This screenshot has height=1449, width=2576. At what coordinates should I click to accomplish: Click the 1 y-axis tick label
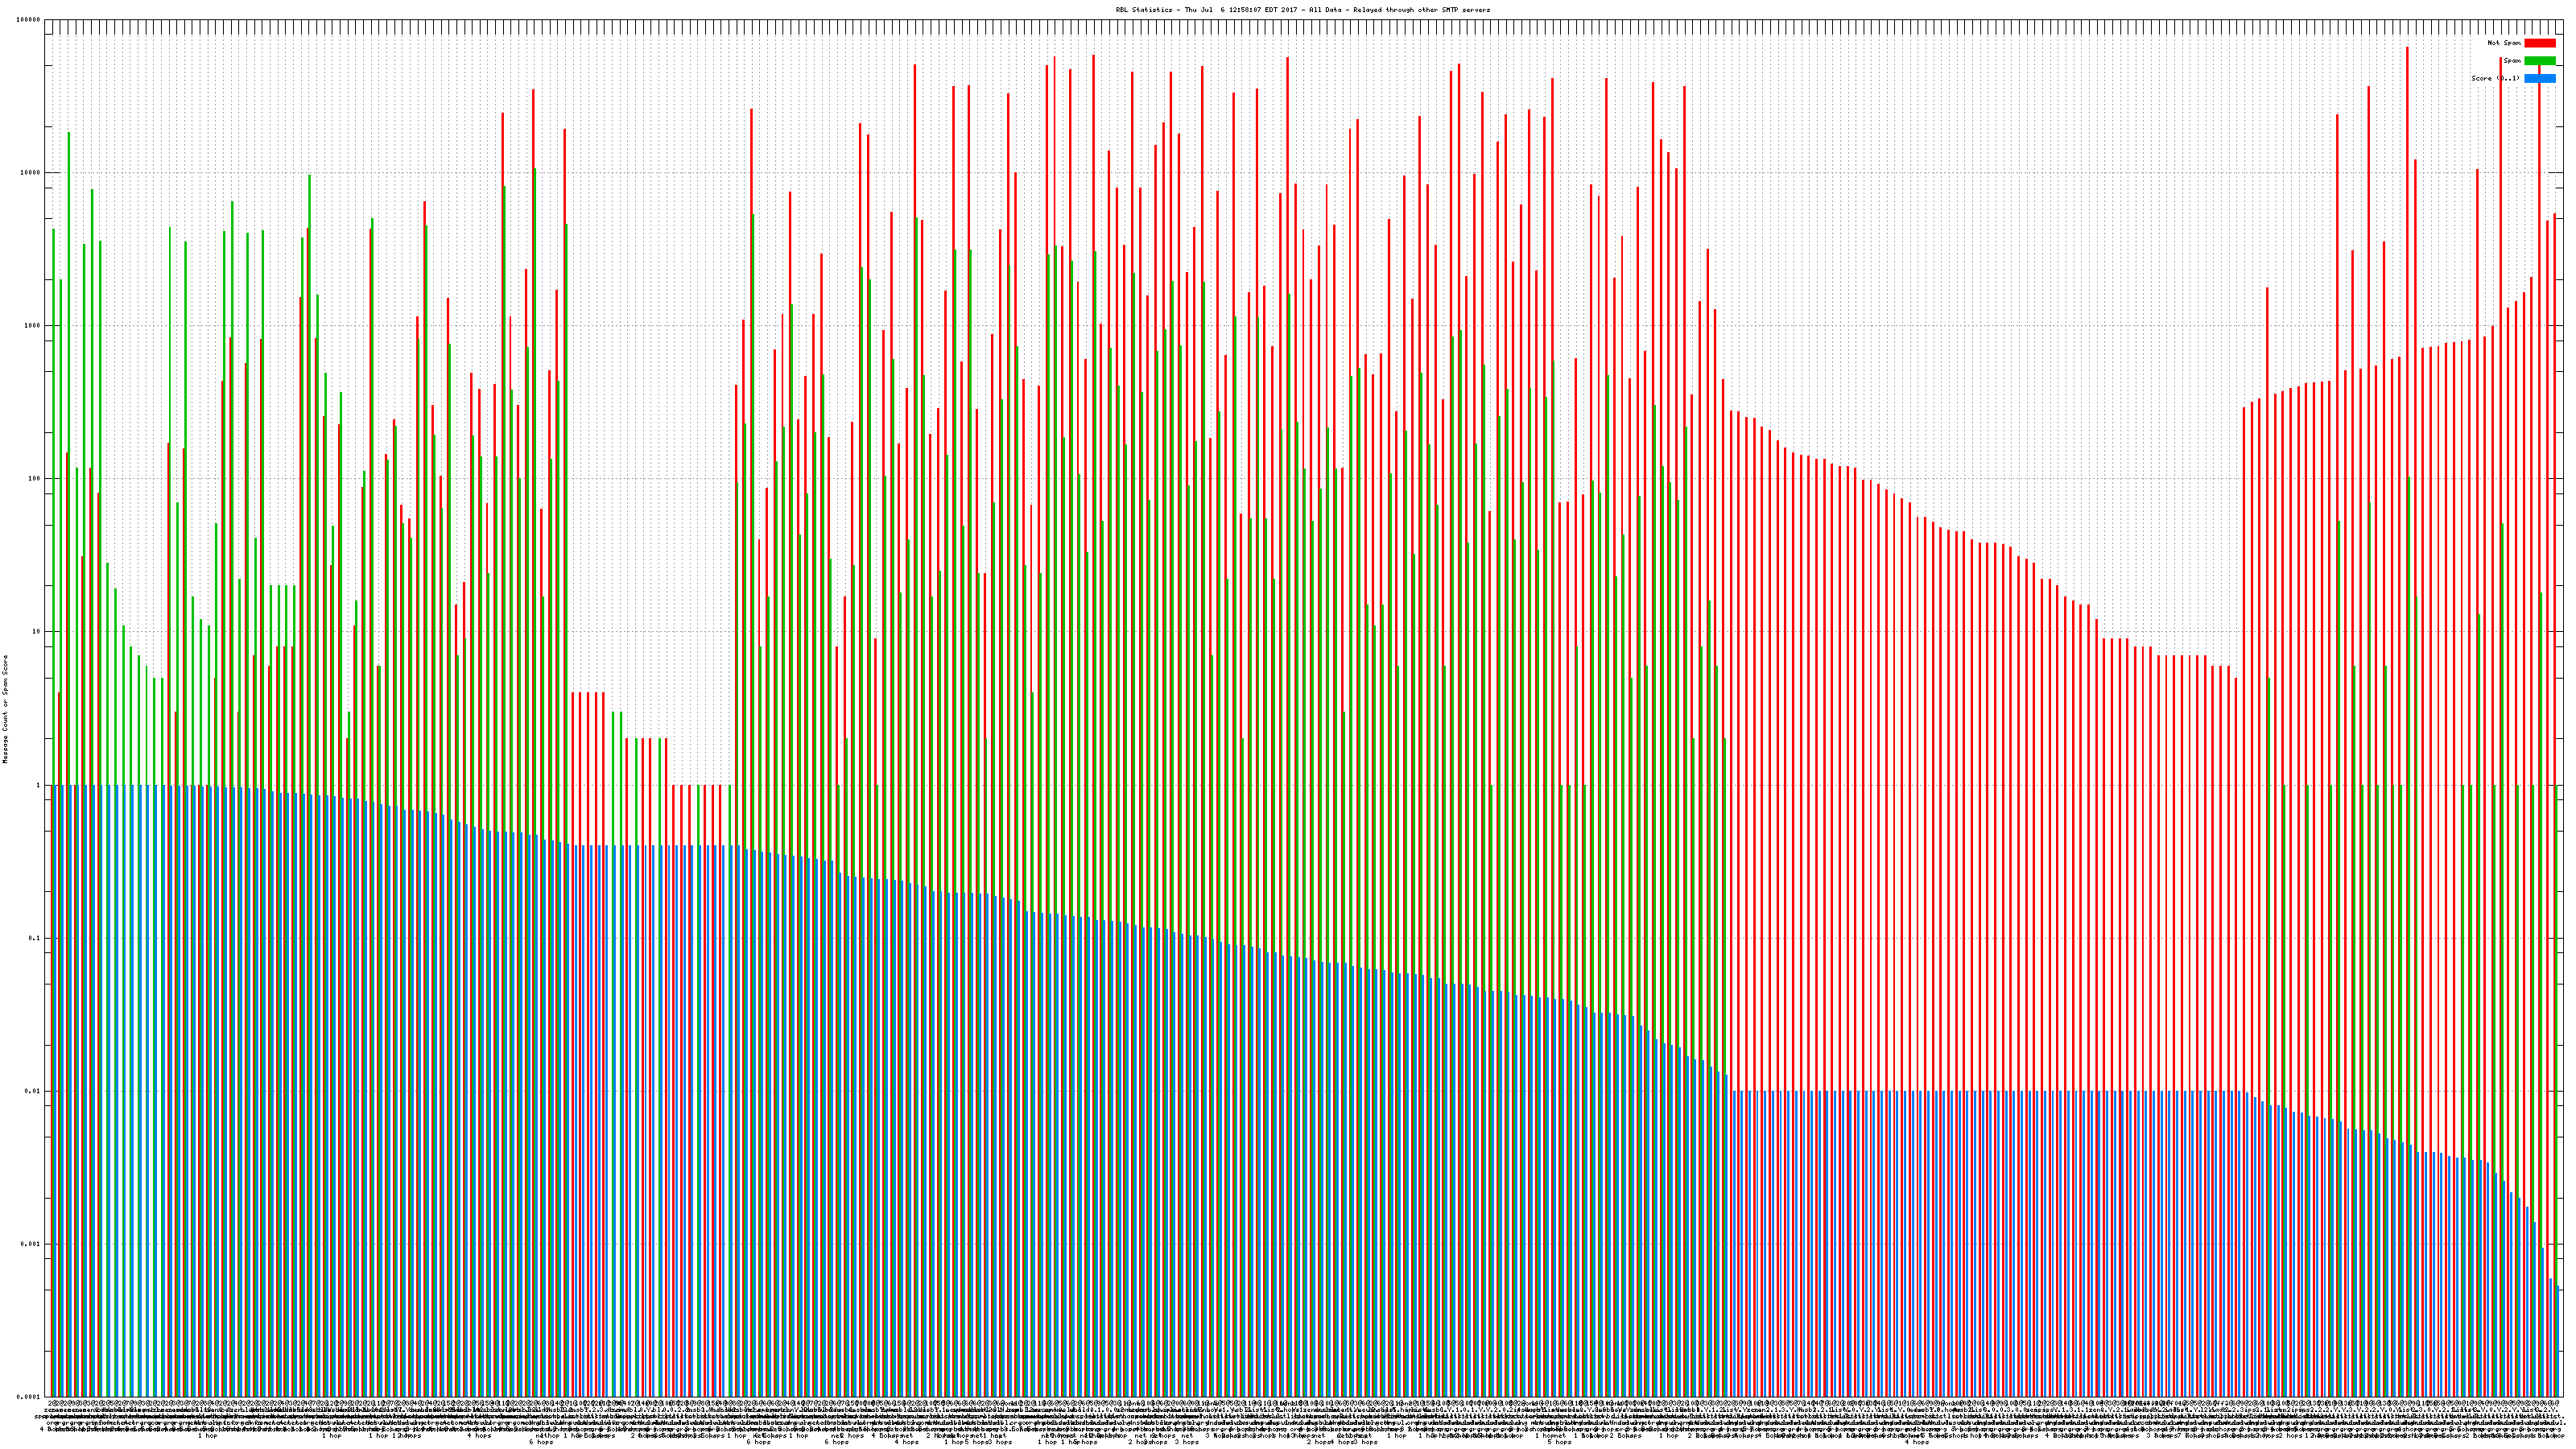click(x=38, y=785)
